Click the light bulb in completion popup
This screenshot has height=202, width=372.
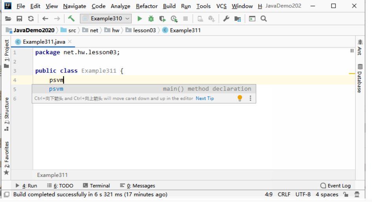pos(240,98)
